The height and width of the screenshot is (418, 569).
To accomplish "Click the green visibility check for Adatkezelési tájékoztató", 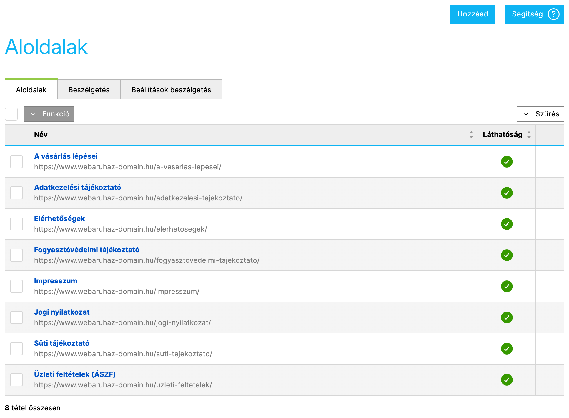I will (x=507, y=193).
